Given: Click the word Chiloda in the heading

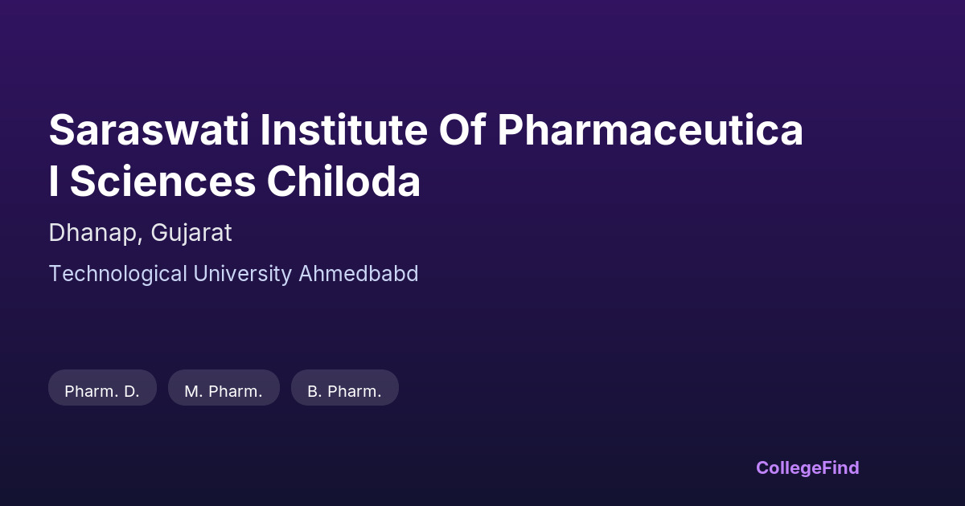Looking at the screenshot, I should (x=343, y=182).
